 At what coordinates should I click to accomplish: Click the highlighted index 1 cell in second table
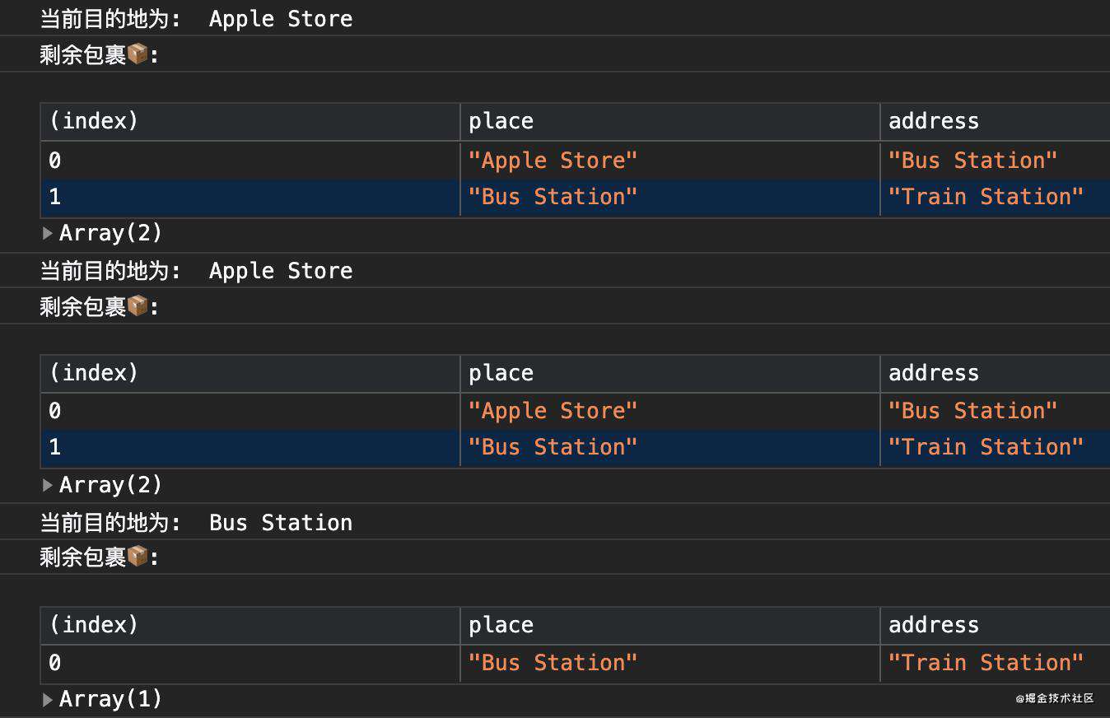250,448
